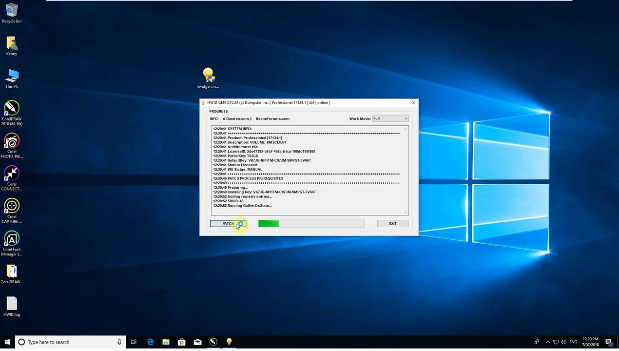
Task: Select the HWID.log file icon
Action: pos(12,307)
